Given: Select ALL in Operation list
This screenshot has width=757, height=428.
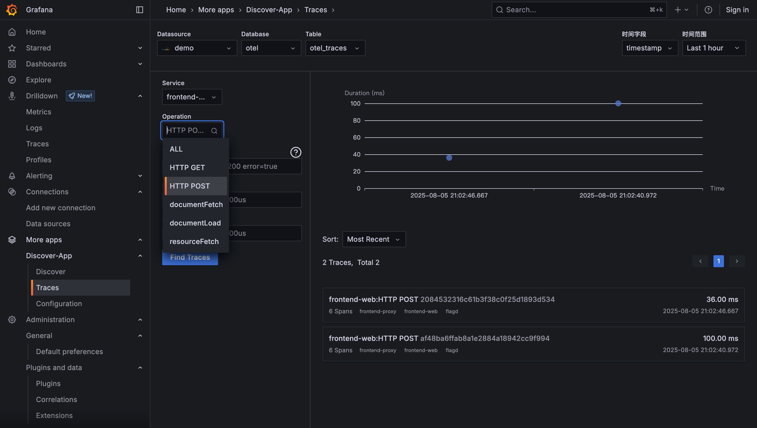Looking at the screenshot, I should point(196,149).
